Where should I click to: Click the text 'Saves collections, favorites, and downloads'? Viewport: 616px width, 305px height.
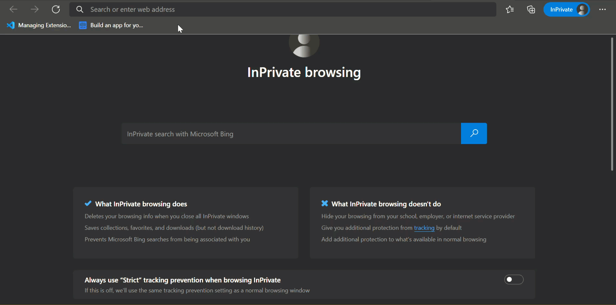click(139, 228)
